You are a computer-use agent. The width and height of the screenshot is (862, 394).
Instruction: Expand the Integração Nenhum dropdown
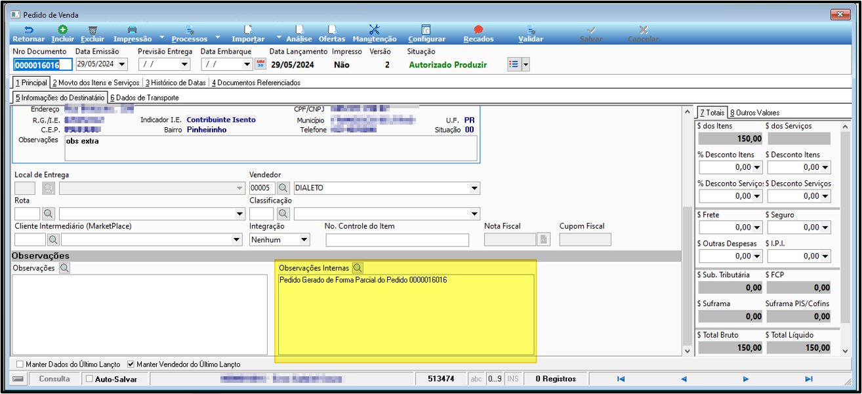click(x=304, y=239)
